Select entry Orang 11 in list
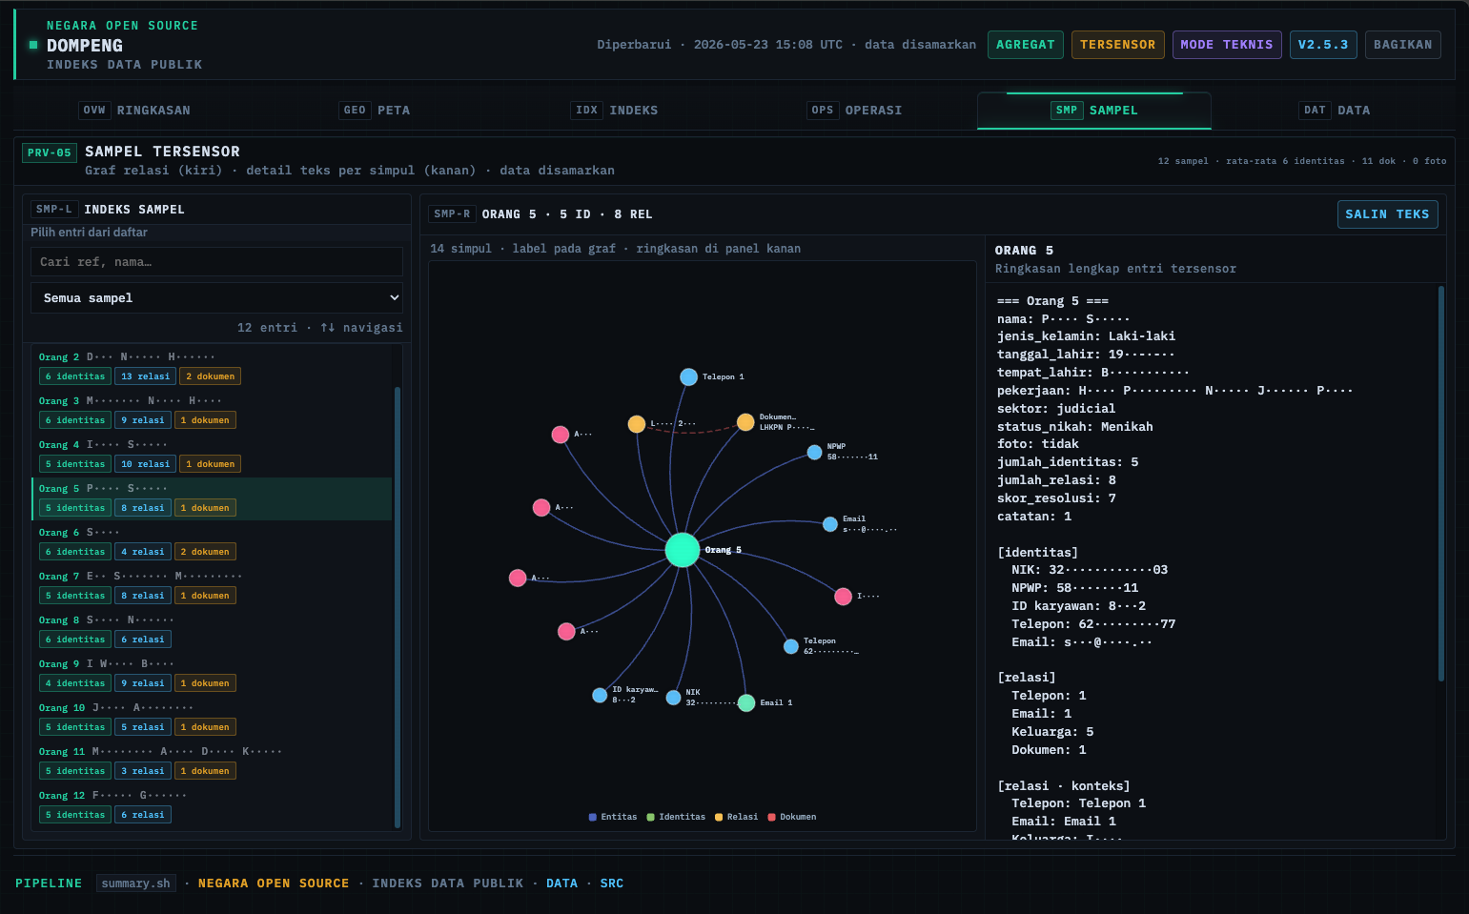This screenshot has width=1469, height=914. click(213, 762)
